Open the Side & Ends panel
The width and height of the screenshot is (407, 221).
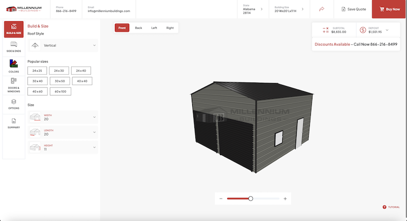(x=14, y=47)
